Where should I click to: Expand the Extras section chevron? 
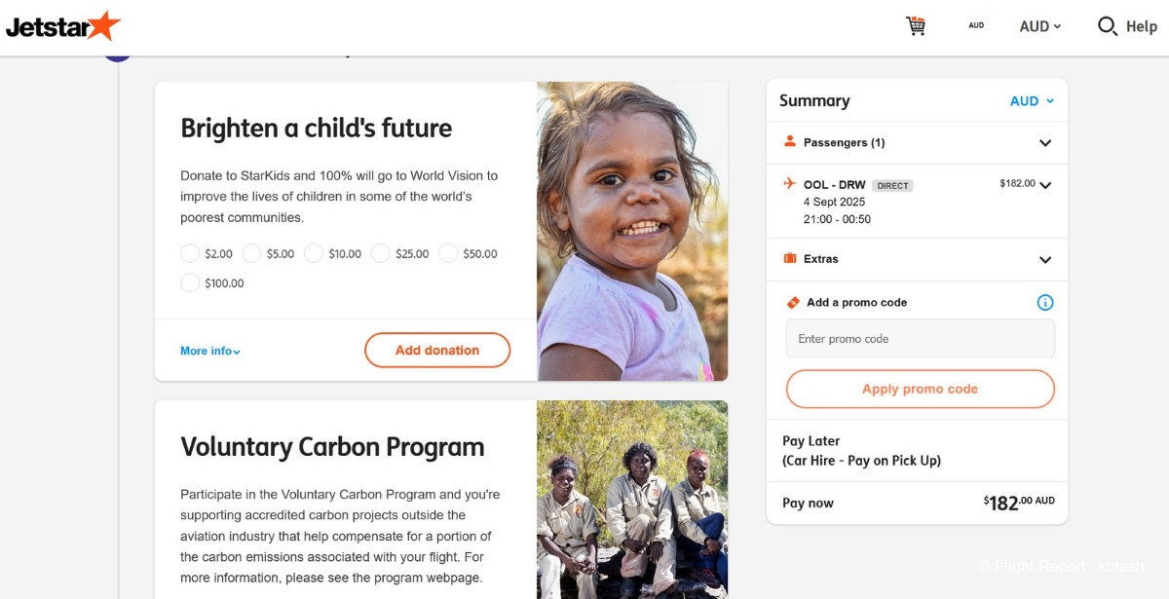[x=1045, y=260]
